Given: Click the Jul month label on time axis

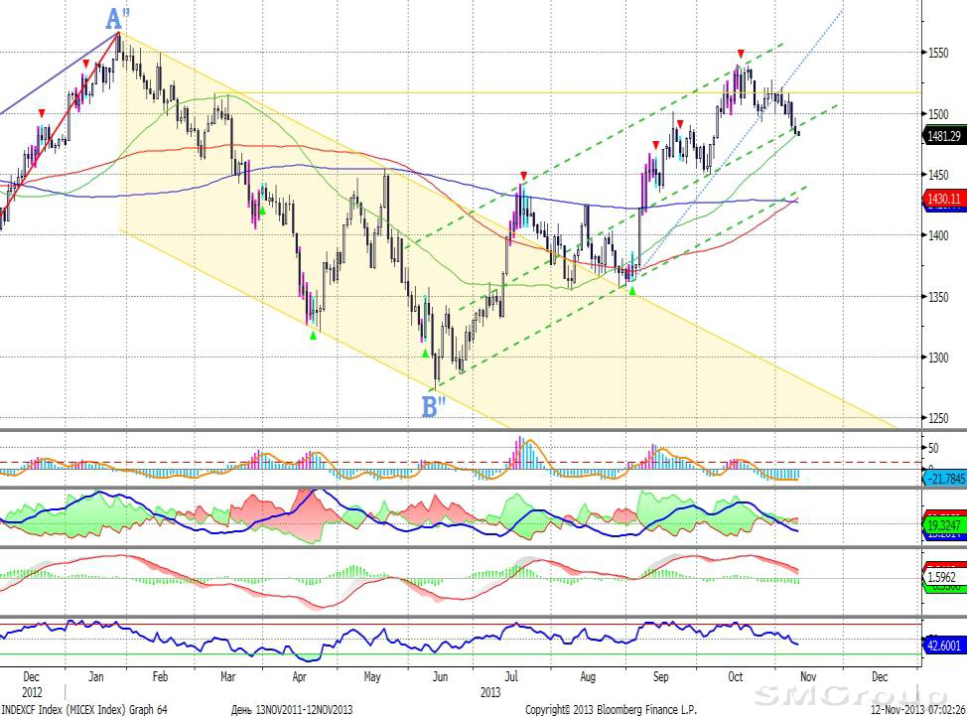Looking at the screenshot, I should coord(512,676).
